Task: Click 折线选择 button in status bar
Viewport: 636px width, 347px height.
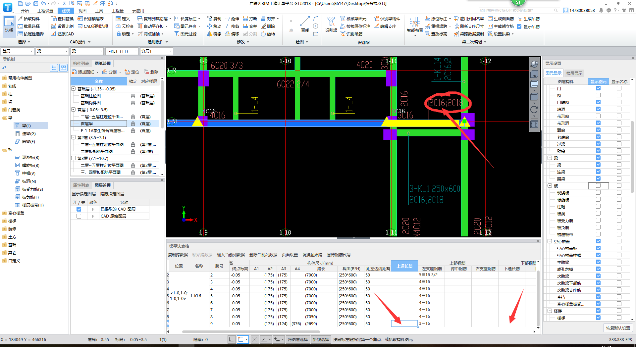Action: click(321, 339)
